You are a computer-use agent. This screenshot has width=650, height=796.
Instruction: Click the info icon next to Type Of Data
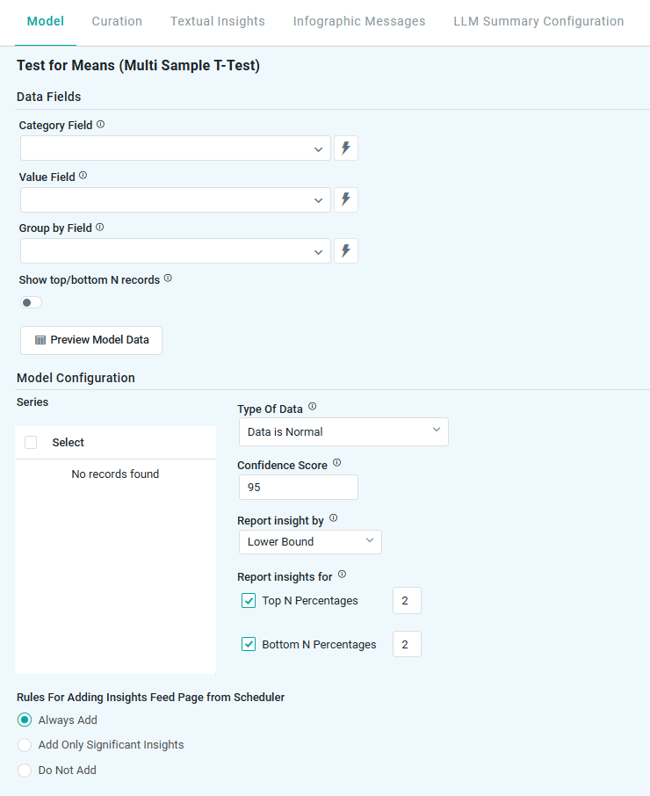(x=312, y=408)
